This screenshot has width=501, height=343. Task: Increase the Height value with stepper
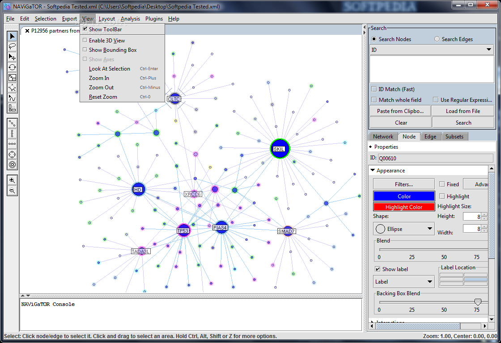484,215
